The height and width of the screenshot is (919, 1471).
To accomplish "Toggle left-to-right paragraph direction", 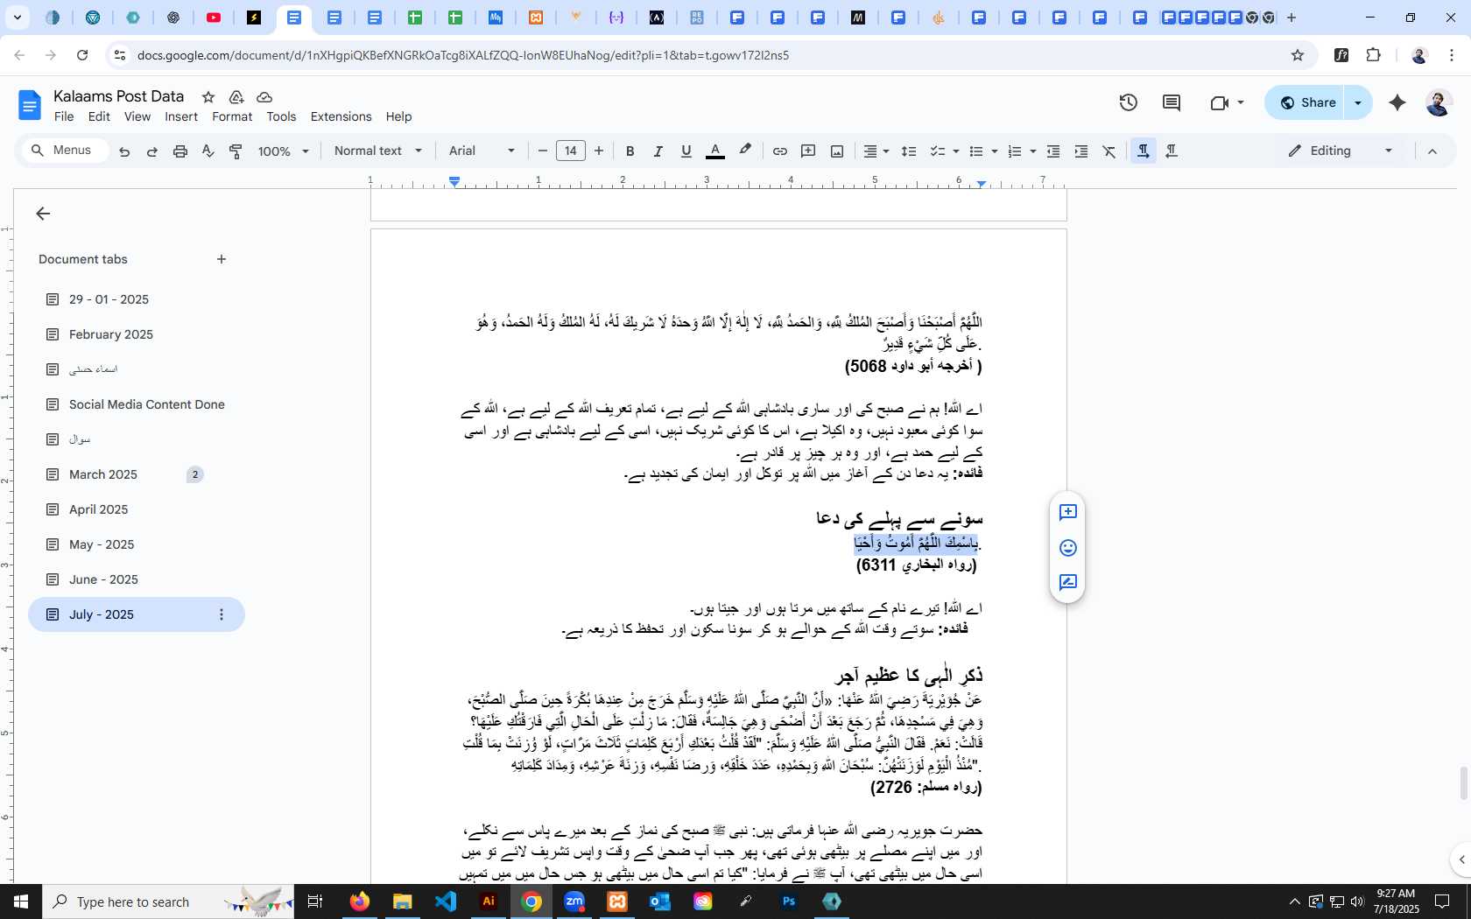I will click(x=1143, y=151).
